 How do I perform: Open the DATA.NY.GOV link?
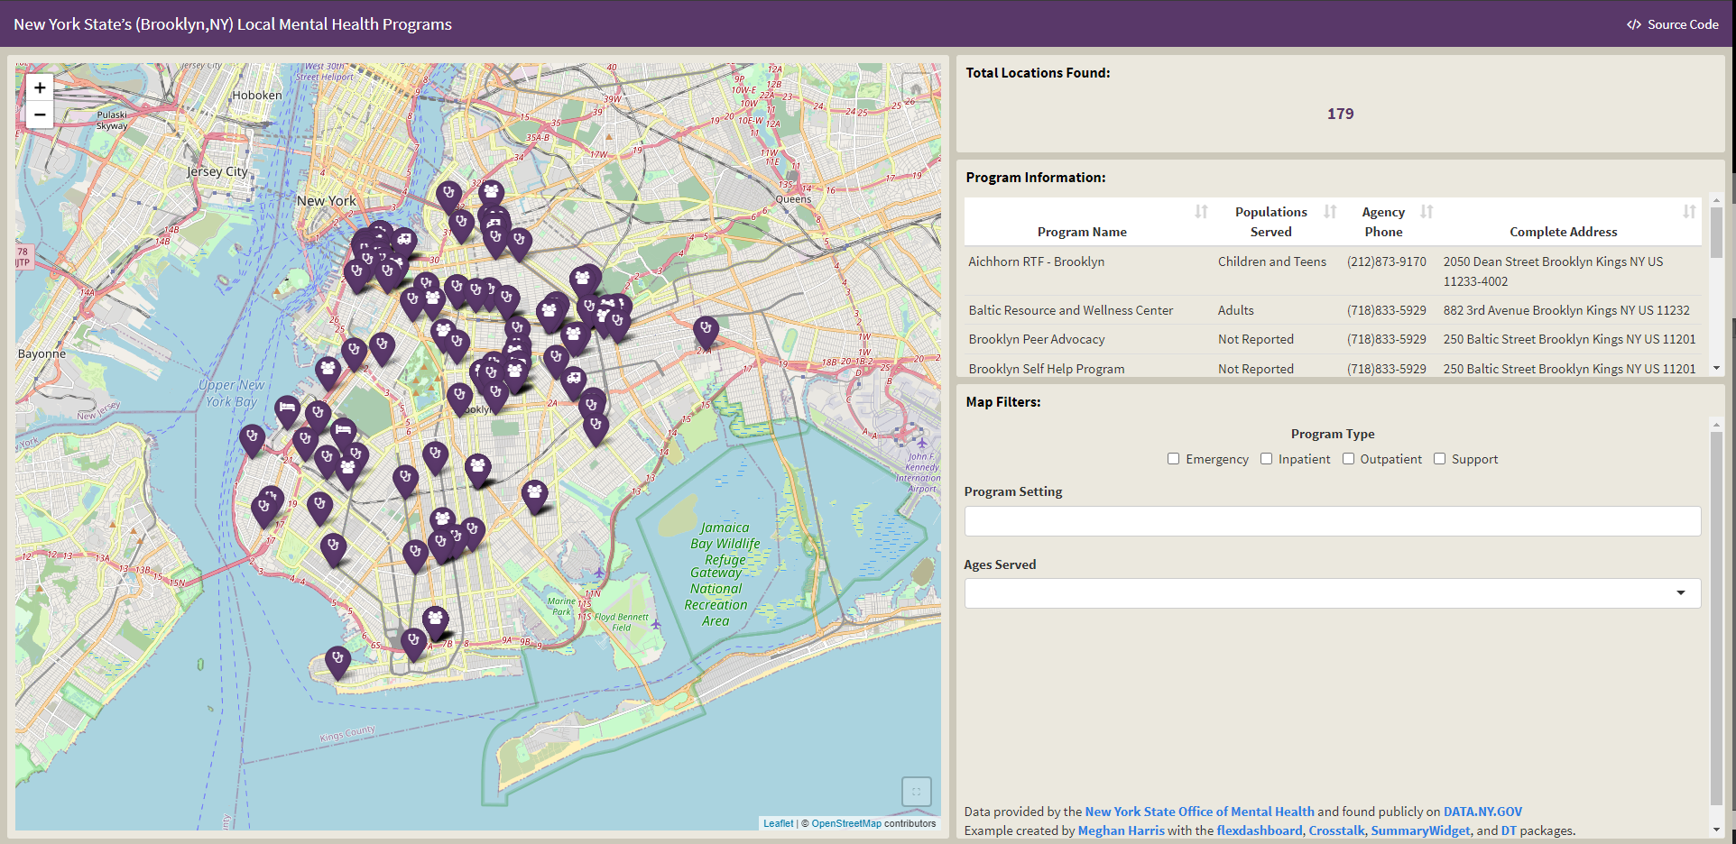tap(1482, 811)
